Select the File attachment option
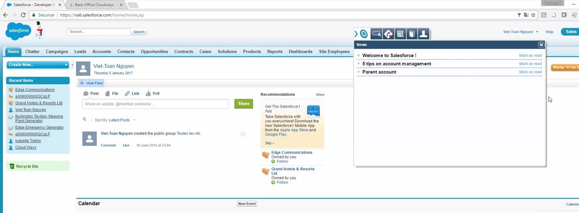 [112, 94]
